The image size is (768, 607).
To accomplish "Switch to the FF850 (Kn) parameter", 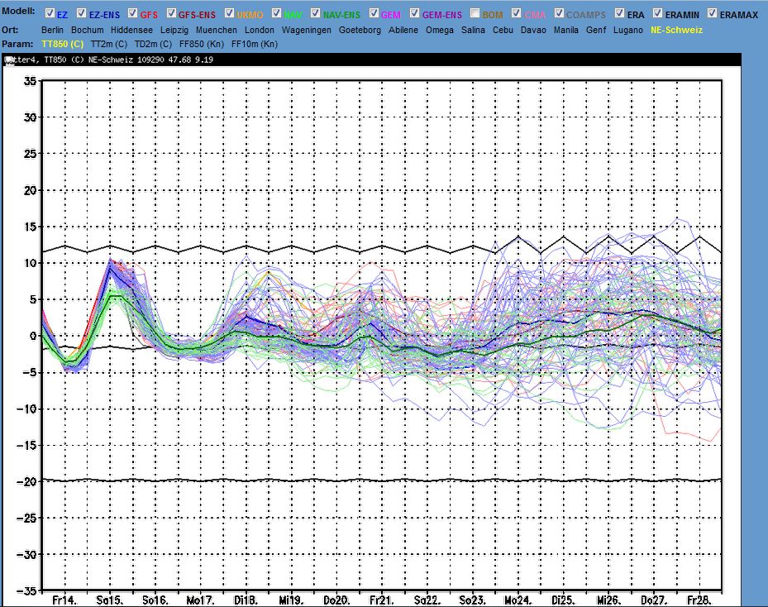I will click(203, 43).
